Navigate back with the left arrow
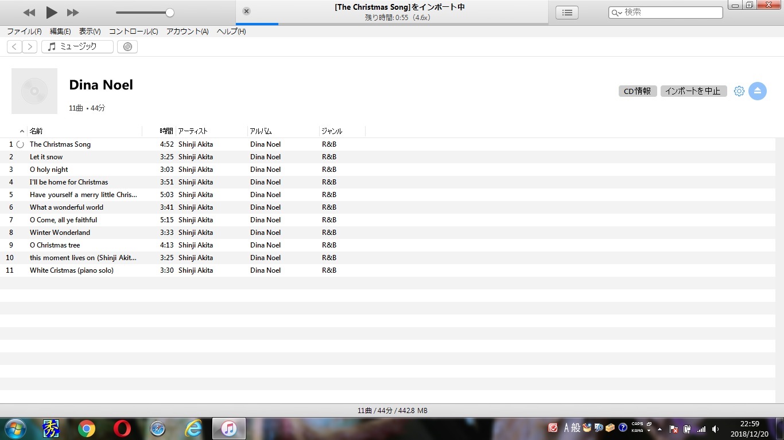This screenshot has height=440, width=784. (14, 47)
